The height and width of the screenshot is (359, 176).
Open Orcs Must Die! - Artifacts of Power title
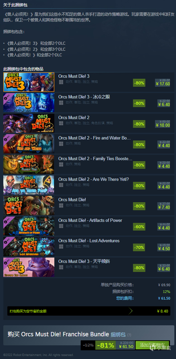[x=90, y=220]
